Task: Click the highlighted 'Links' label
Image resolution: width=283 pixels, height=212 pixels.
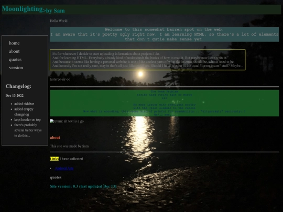Action: (54, 159)
